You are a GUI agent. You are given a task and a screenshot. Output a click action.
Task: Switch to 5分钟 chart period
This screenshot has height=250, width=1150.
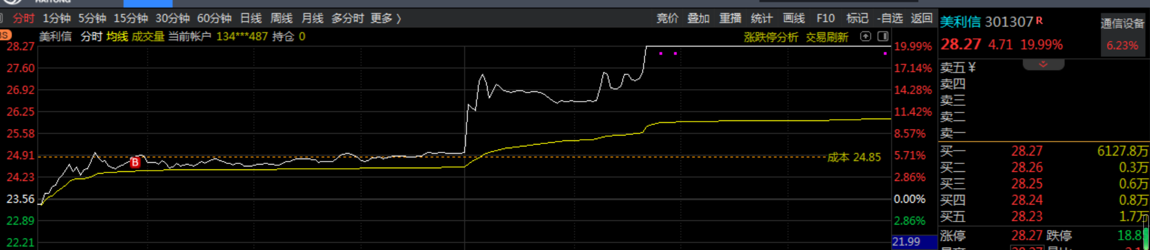coord(92,18)
